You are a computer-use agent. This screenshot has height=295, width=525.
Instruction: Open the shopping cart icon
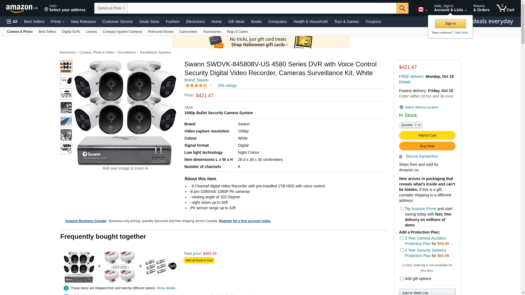click(x=505, y=8)
